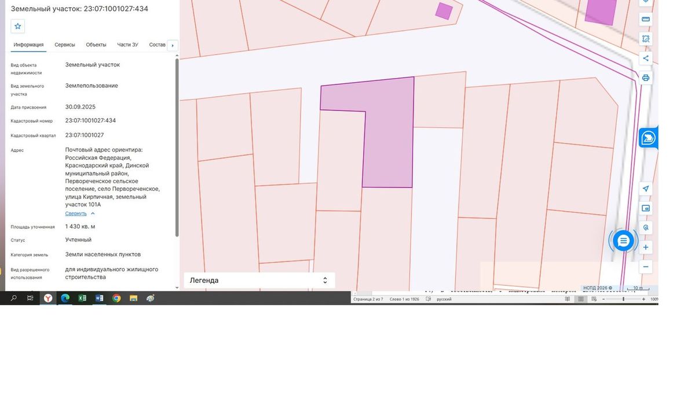
Task: Expand the Легенда panel
Action: pos(325,281)
